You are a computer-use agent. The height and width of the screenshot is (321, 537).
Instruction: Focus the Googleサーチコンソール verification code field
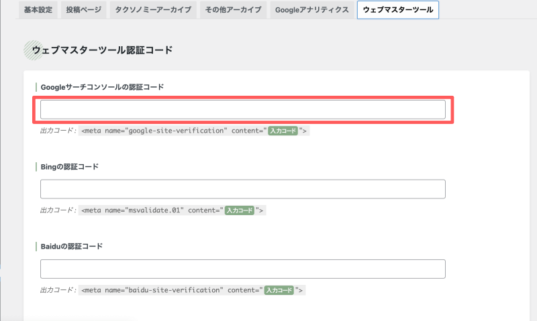[x=243, y=110]
